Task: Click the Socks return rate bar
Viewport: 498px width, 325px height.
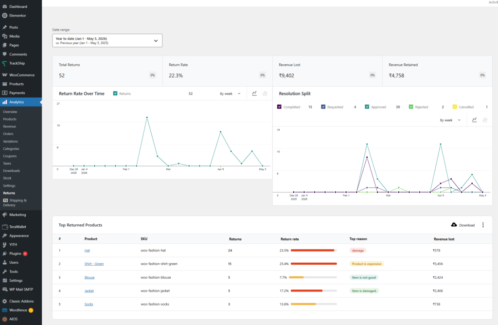Action: 314,304
